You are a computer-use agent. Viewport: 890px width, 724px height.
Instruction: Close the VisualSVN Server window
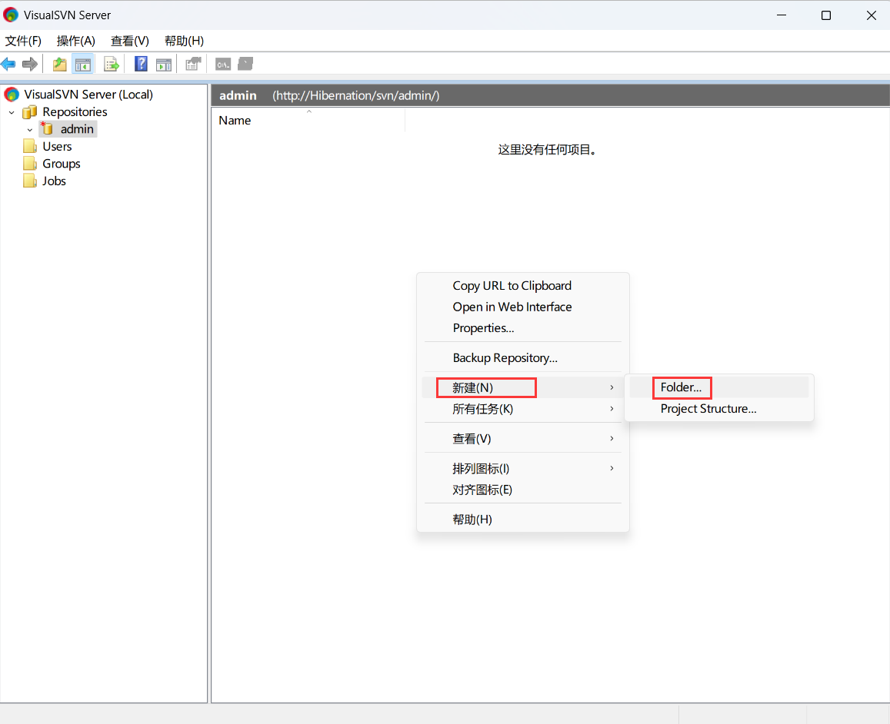pos(872,15)
